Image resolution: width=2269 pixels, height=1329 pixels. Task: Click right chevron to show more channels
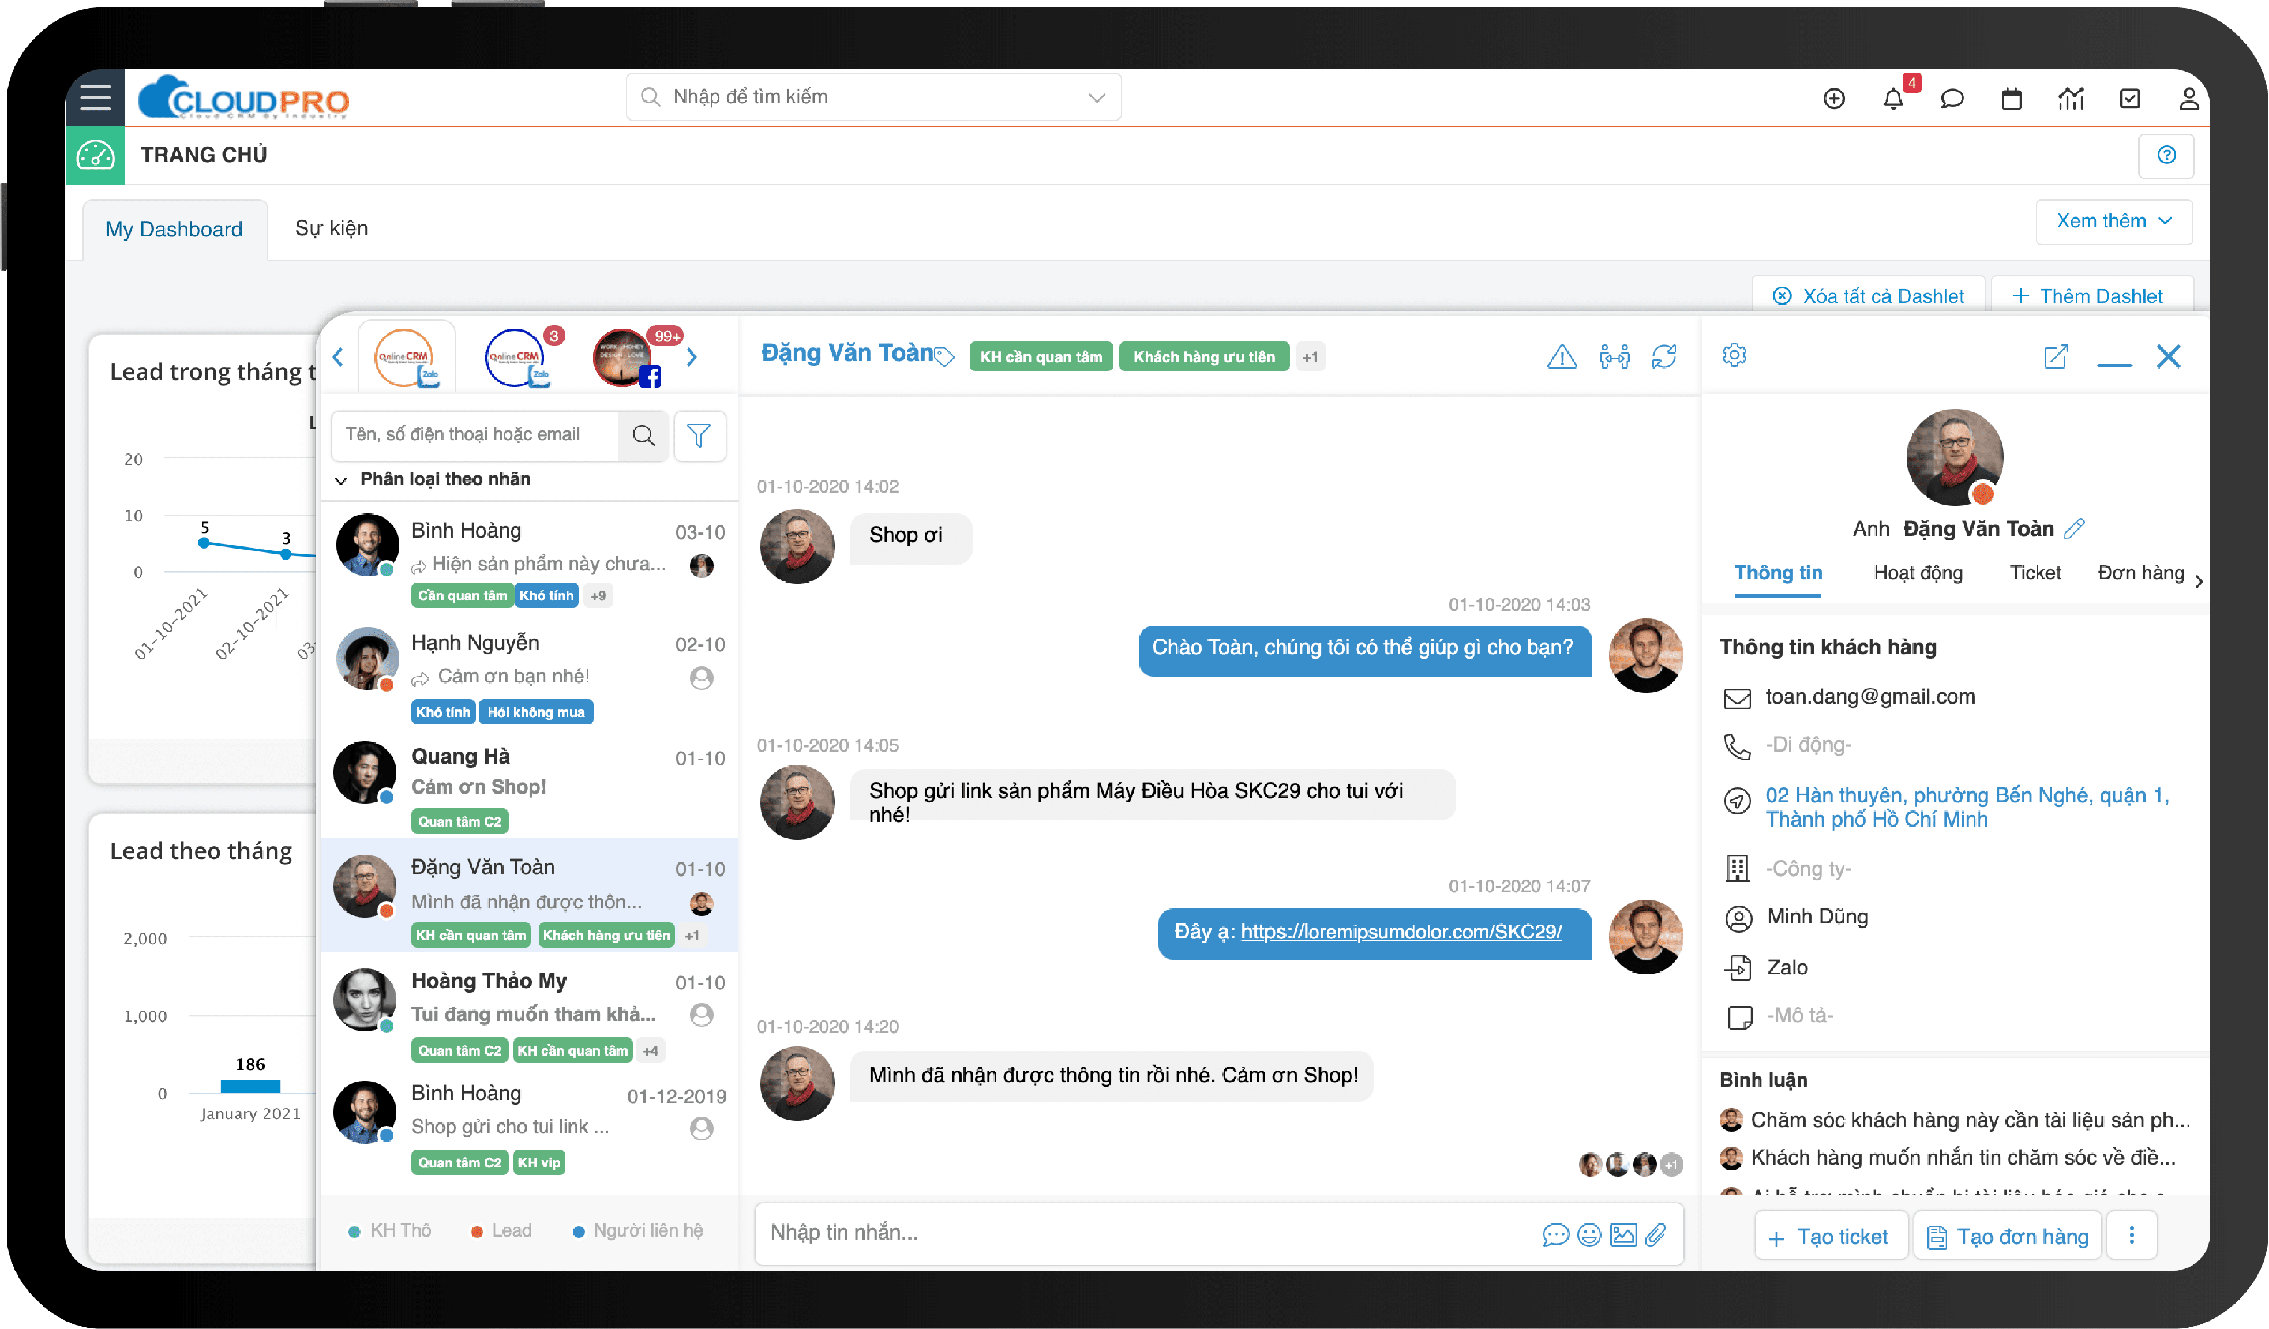[x=692, y=358]
